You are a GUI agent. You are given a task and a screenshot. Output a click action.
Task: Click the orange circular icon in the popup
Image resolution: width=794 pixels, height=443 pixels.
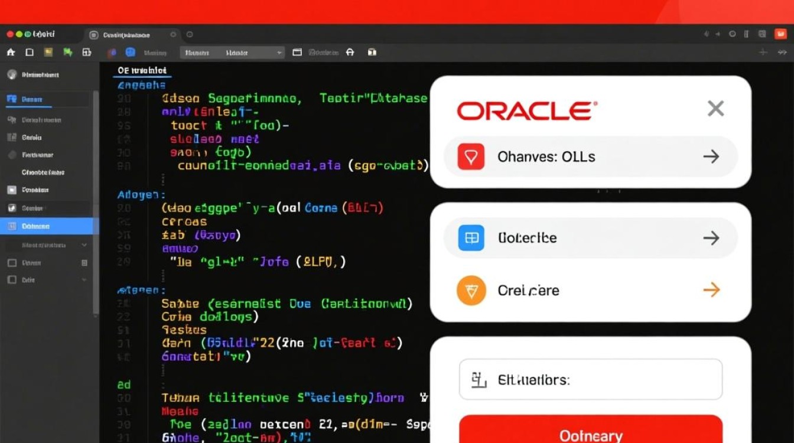coord(471,291)
